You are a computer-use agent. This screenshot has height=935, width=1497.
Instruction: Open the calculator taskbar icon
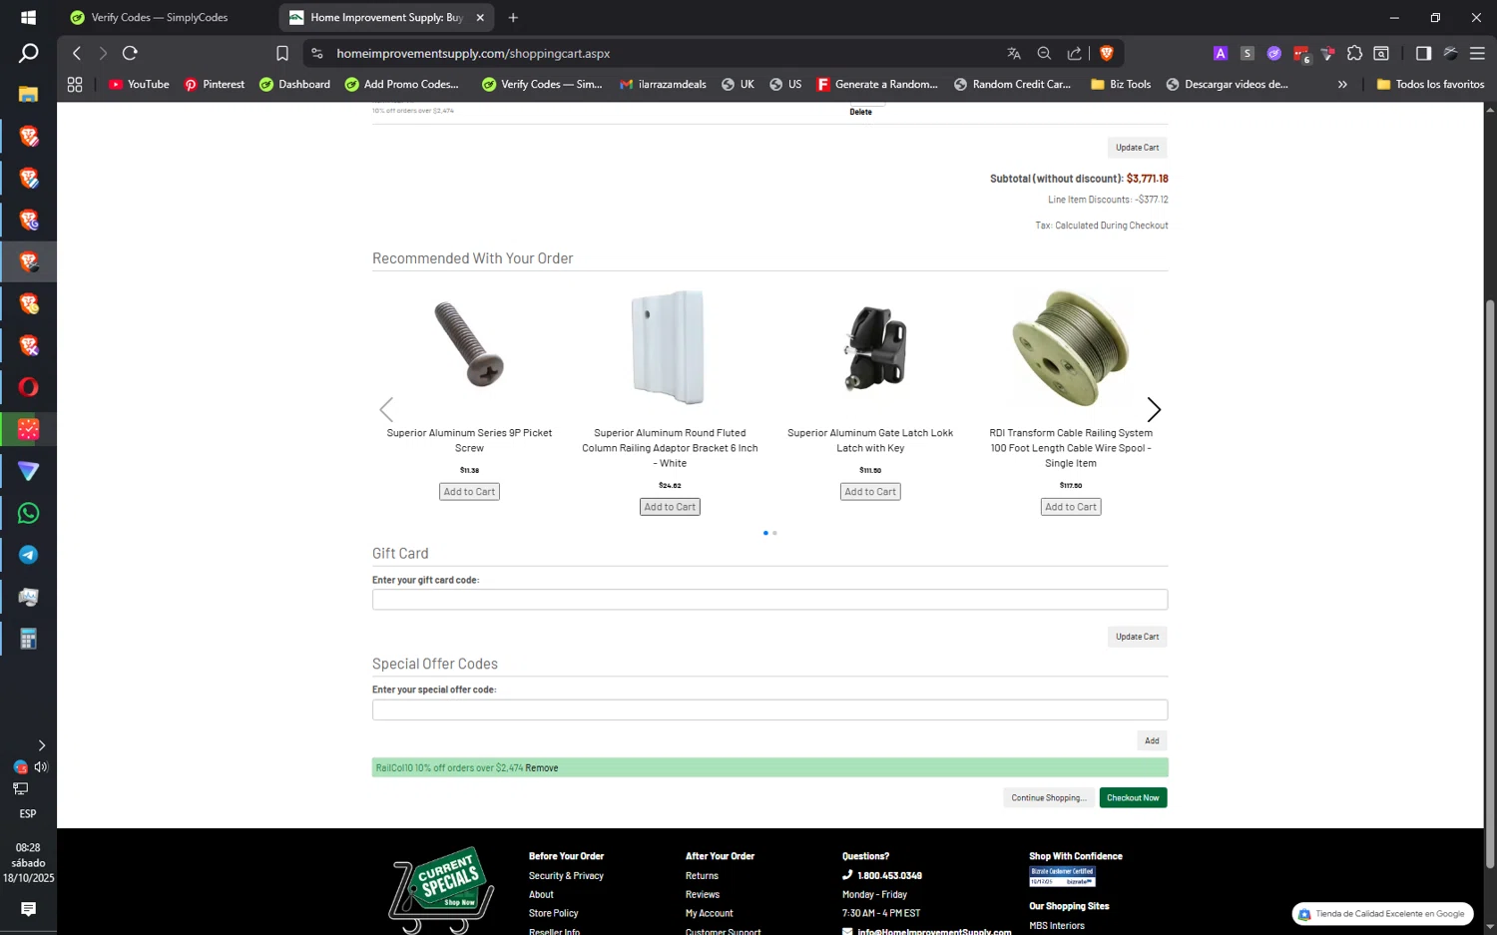(x=28, y=639)
